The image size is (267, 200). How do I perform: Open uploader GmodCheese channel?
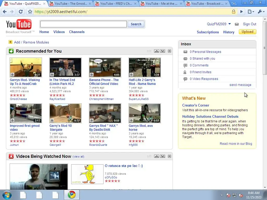(x=18, y=99)
